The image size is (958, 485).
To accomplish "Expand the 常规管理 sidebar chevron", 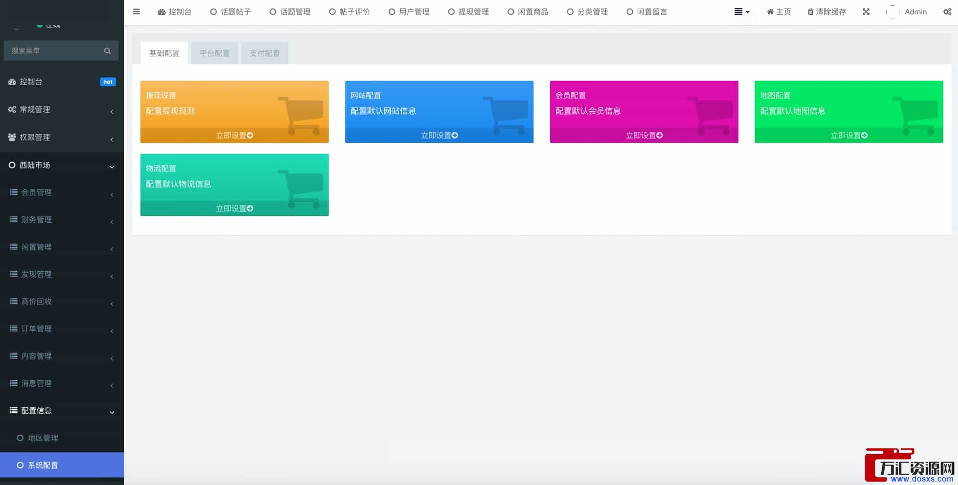I will 112,112.
